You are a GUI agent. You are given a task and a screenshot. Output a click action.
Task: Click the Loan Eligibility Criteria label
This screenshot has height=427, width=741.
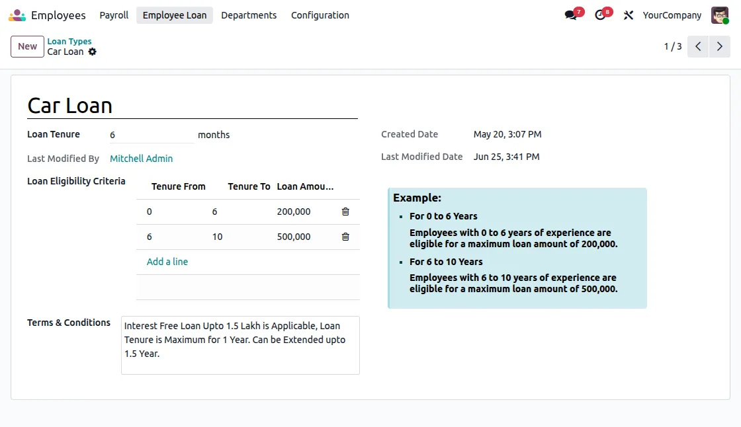pyautogui.click(x=76, y=181)
